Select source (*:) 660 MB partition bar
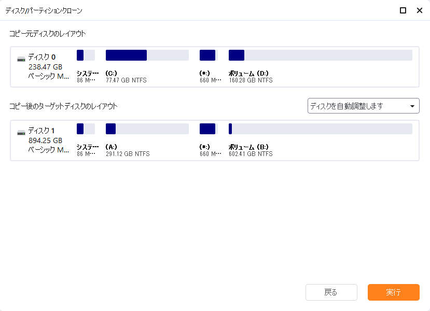 point(207,55)
